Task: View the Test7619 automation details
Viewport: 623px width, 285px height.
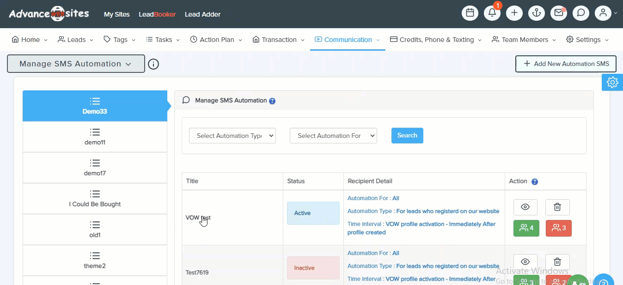Action: point(525,261)
